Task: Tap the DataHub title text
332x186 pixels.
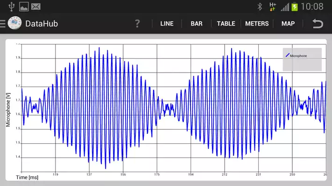Action: pos(42,24)
